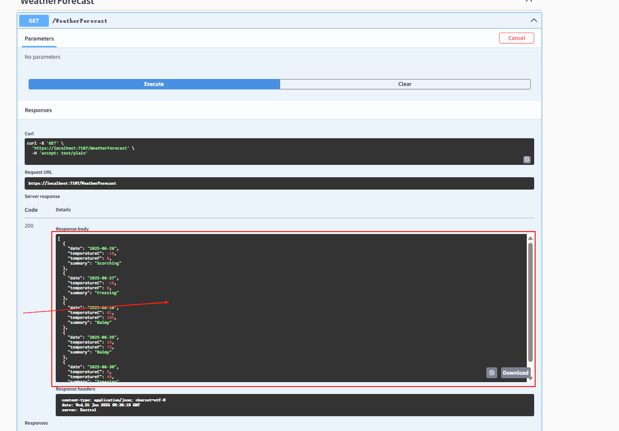
Task: Click the Code column header
Action: pyautogui.click(x=31, y=210)
